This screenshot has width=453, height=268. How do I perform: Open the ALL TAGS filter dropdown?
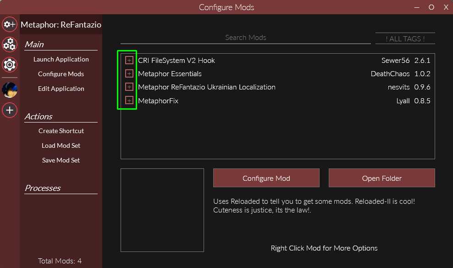(405, 39)
